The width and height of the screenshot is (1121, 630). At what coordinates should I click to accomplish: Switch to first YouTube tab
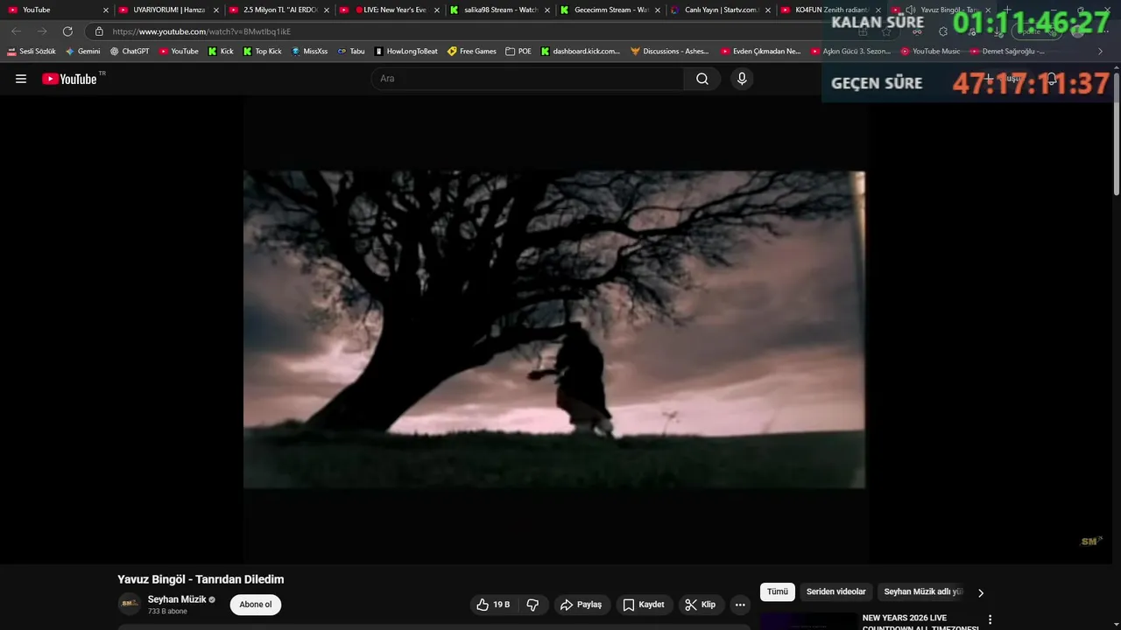click(54, 10)
